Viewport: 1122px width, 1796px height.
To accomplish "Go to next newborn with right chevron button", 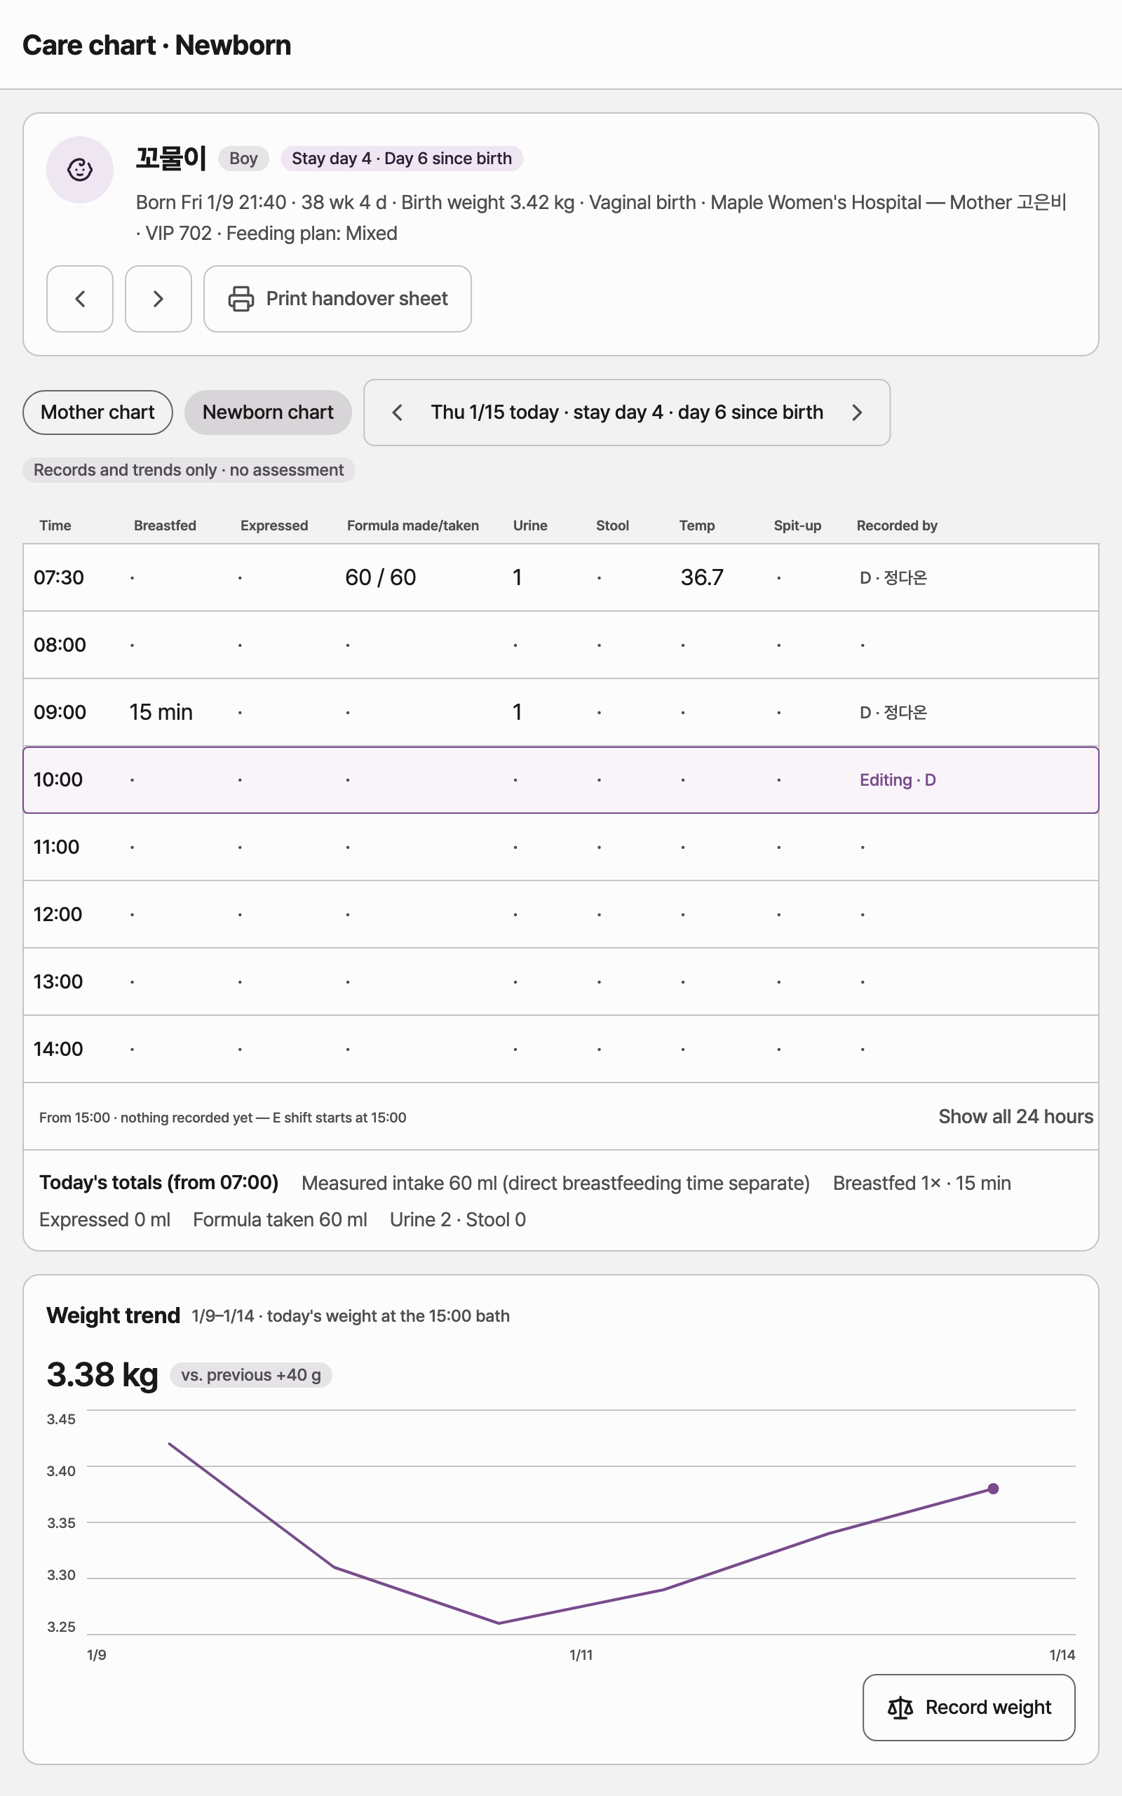I will pos(158,299).
